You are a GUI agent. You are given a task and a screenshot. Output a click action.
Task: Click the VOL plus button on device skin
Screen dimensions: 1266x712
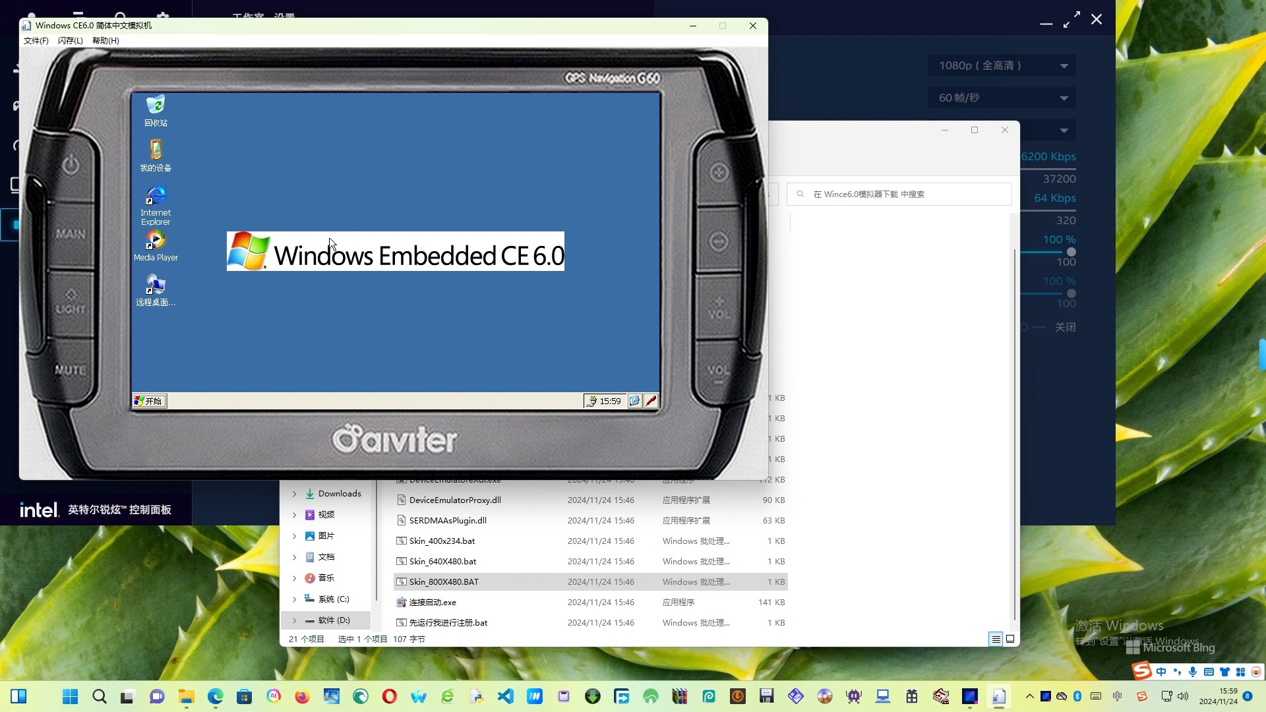[x=719, y=308]
